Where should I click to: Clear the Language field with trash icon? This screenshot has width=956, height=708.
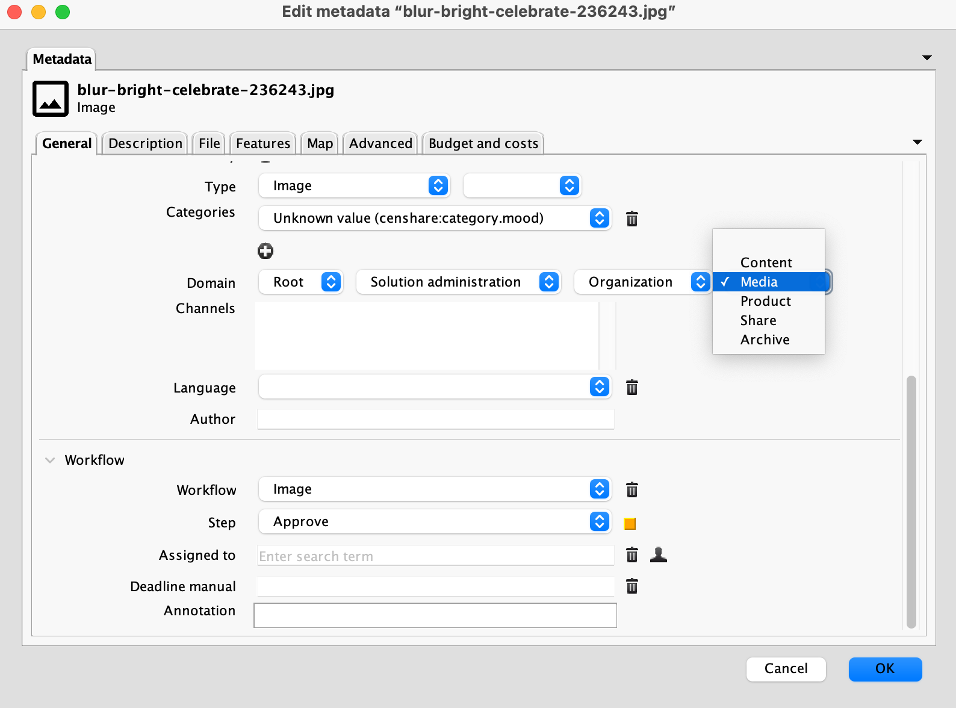(632, 387)
